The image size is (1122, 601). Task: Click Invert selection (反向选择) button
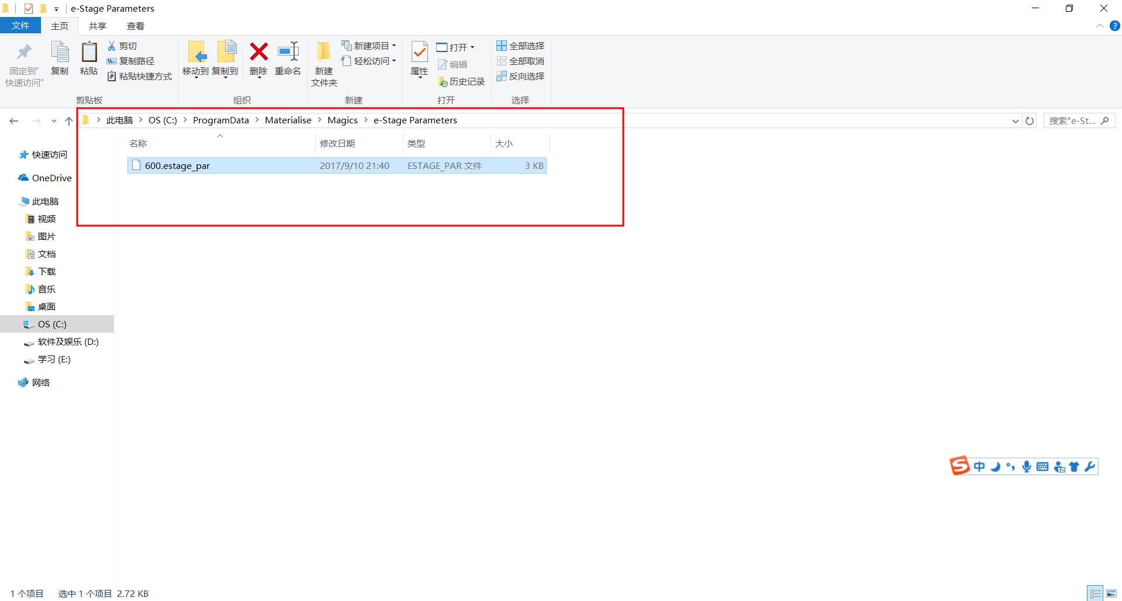[x=520, y=76]
